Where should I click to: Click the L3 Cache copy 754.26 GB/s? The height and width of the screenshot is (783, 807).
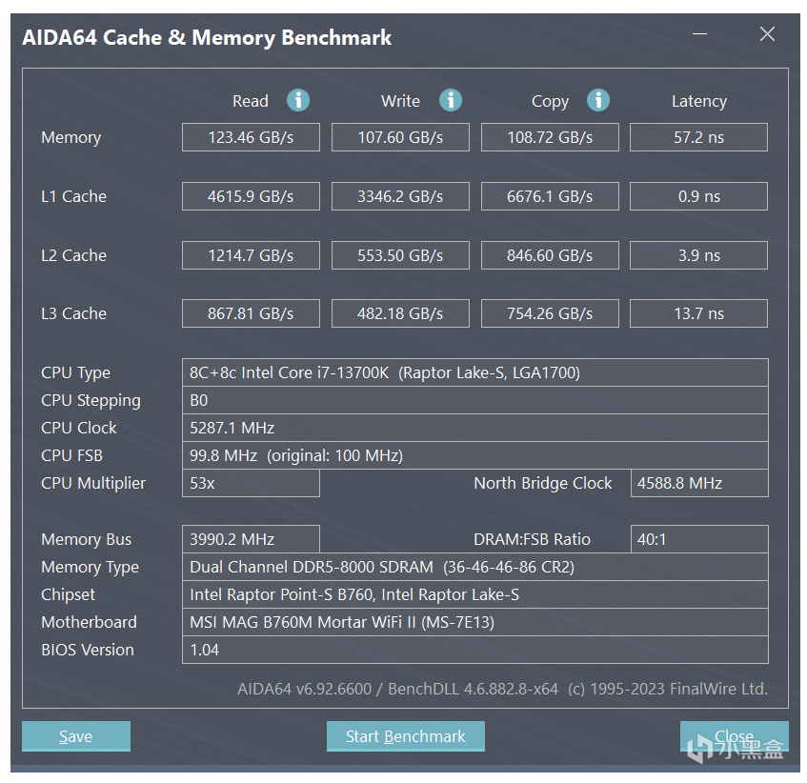[x=550, y=313]
